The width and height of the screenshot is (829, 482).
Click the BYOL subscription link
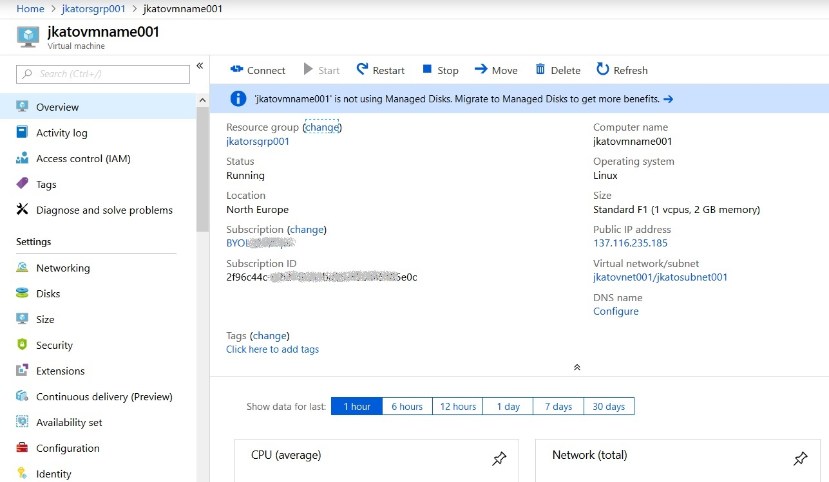(x=261, y=243)
